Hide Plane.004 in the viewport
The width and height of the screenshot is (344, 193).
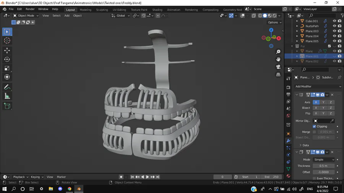click(334, 36)
